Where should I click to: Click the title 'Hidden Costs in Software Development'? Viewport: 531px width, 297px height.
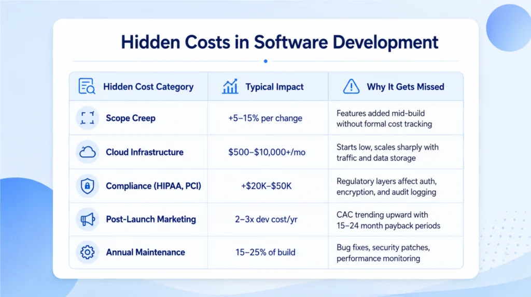click(x=280, y=42)
